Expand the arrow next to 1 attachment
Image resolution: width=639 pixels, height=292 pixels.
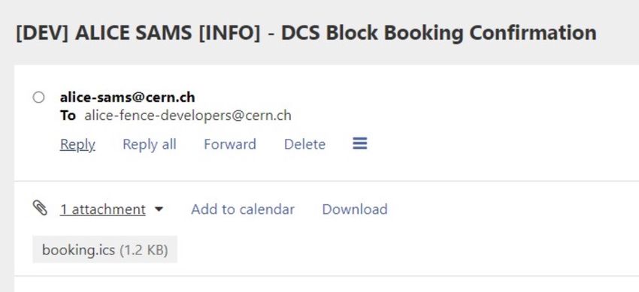[x=159, y=209]
